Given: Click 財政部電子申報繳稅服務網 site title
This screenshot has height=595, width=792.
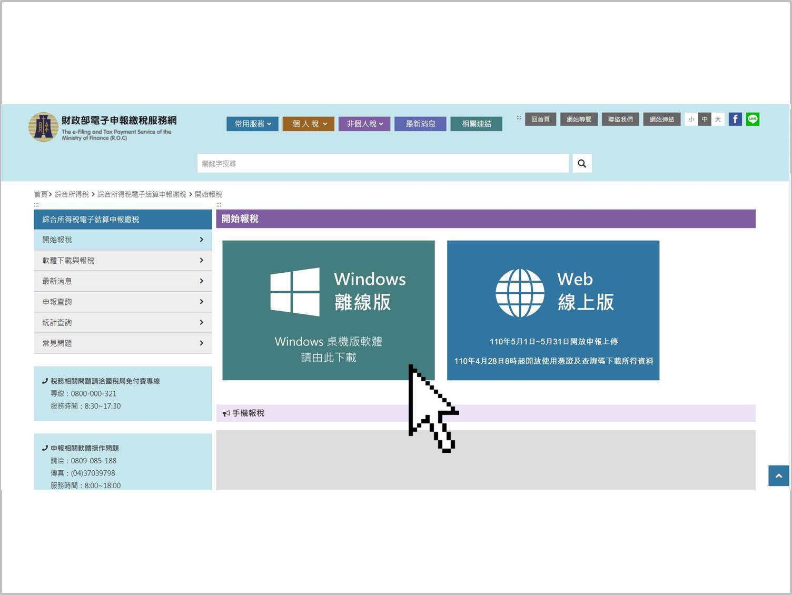Looking at the screenshot, I should [x=119, y=121].
